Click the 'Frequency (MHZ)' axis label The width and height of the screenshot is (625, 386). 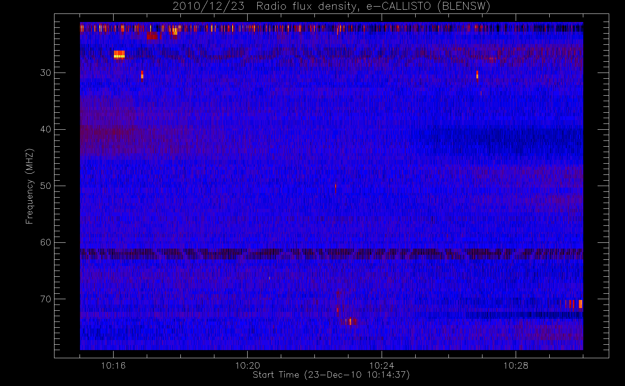tap(29, 186)
